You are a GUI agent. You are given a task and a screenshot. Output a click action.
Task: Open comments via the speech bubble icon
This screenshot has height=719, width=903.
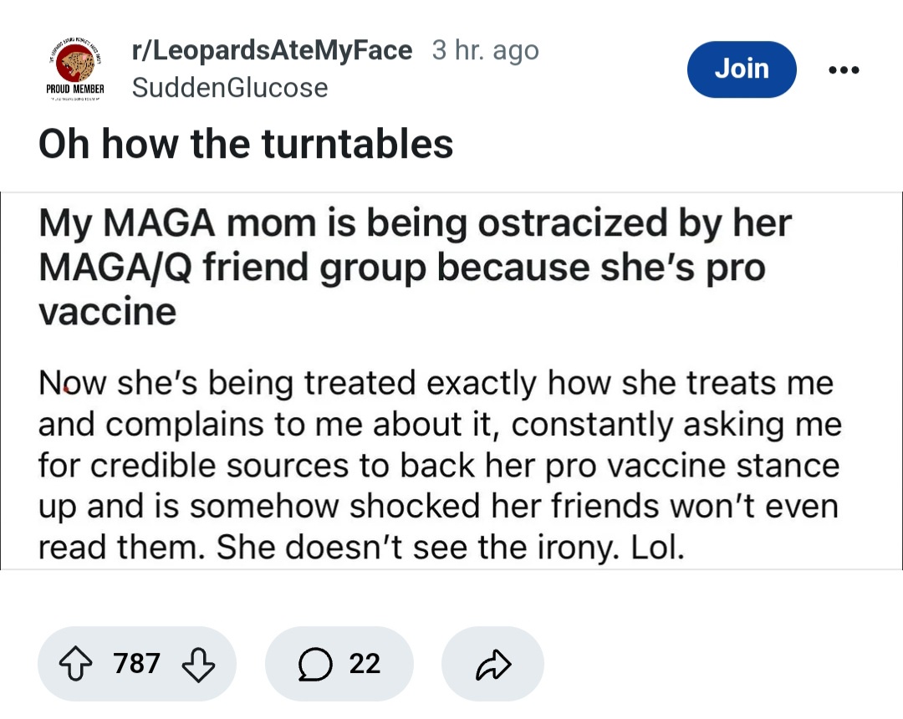315,664
